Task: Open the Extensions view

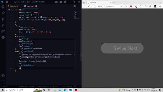Action: click(x=3, y=31)
